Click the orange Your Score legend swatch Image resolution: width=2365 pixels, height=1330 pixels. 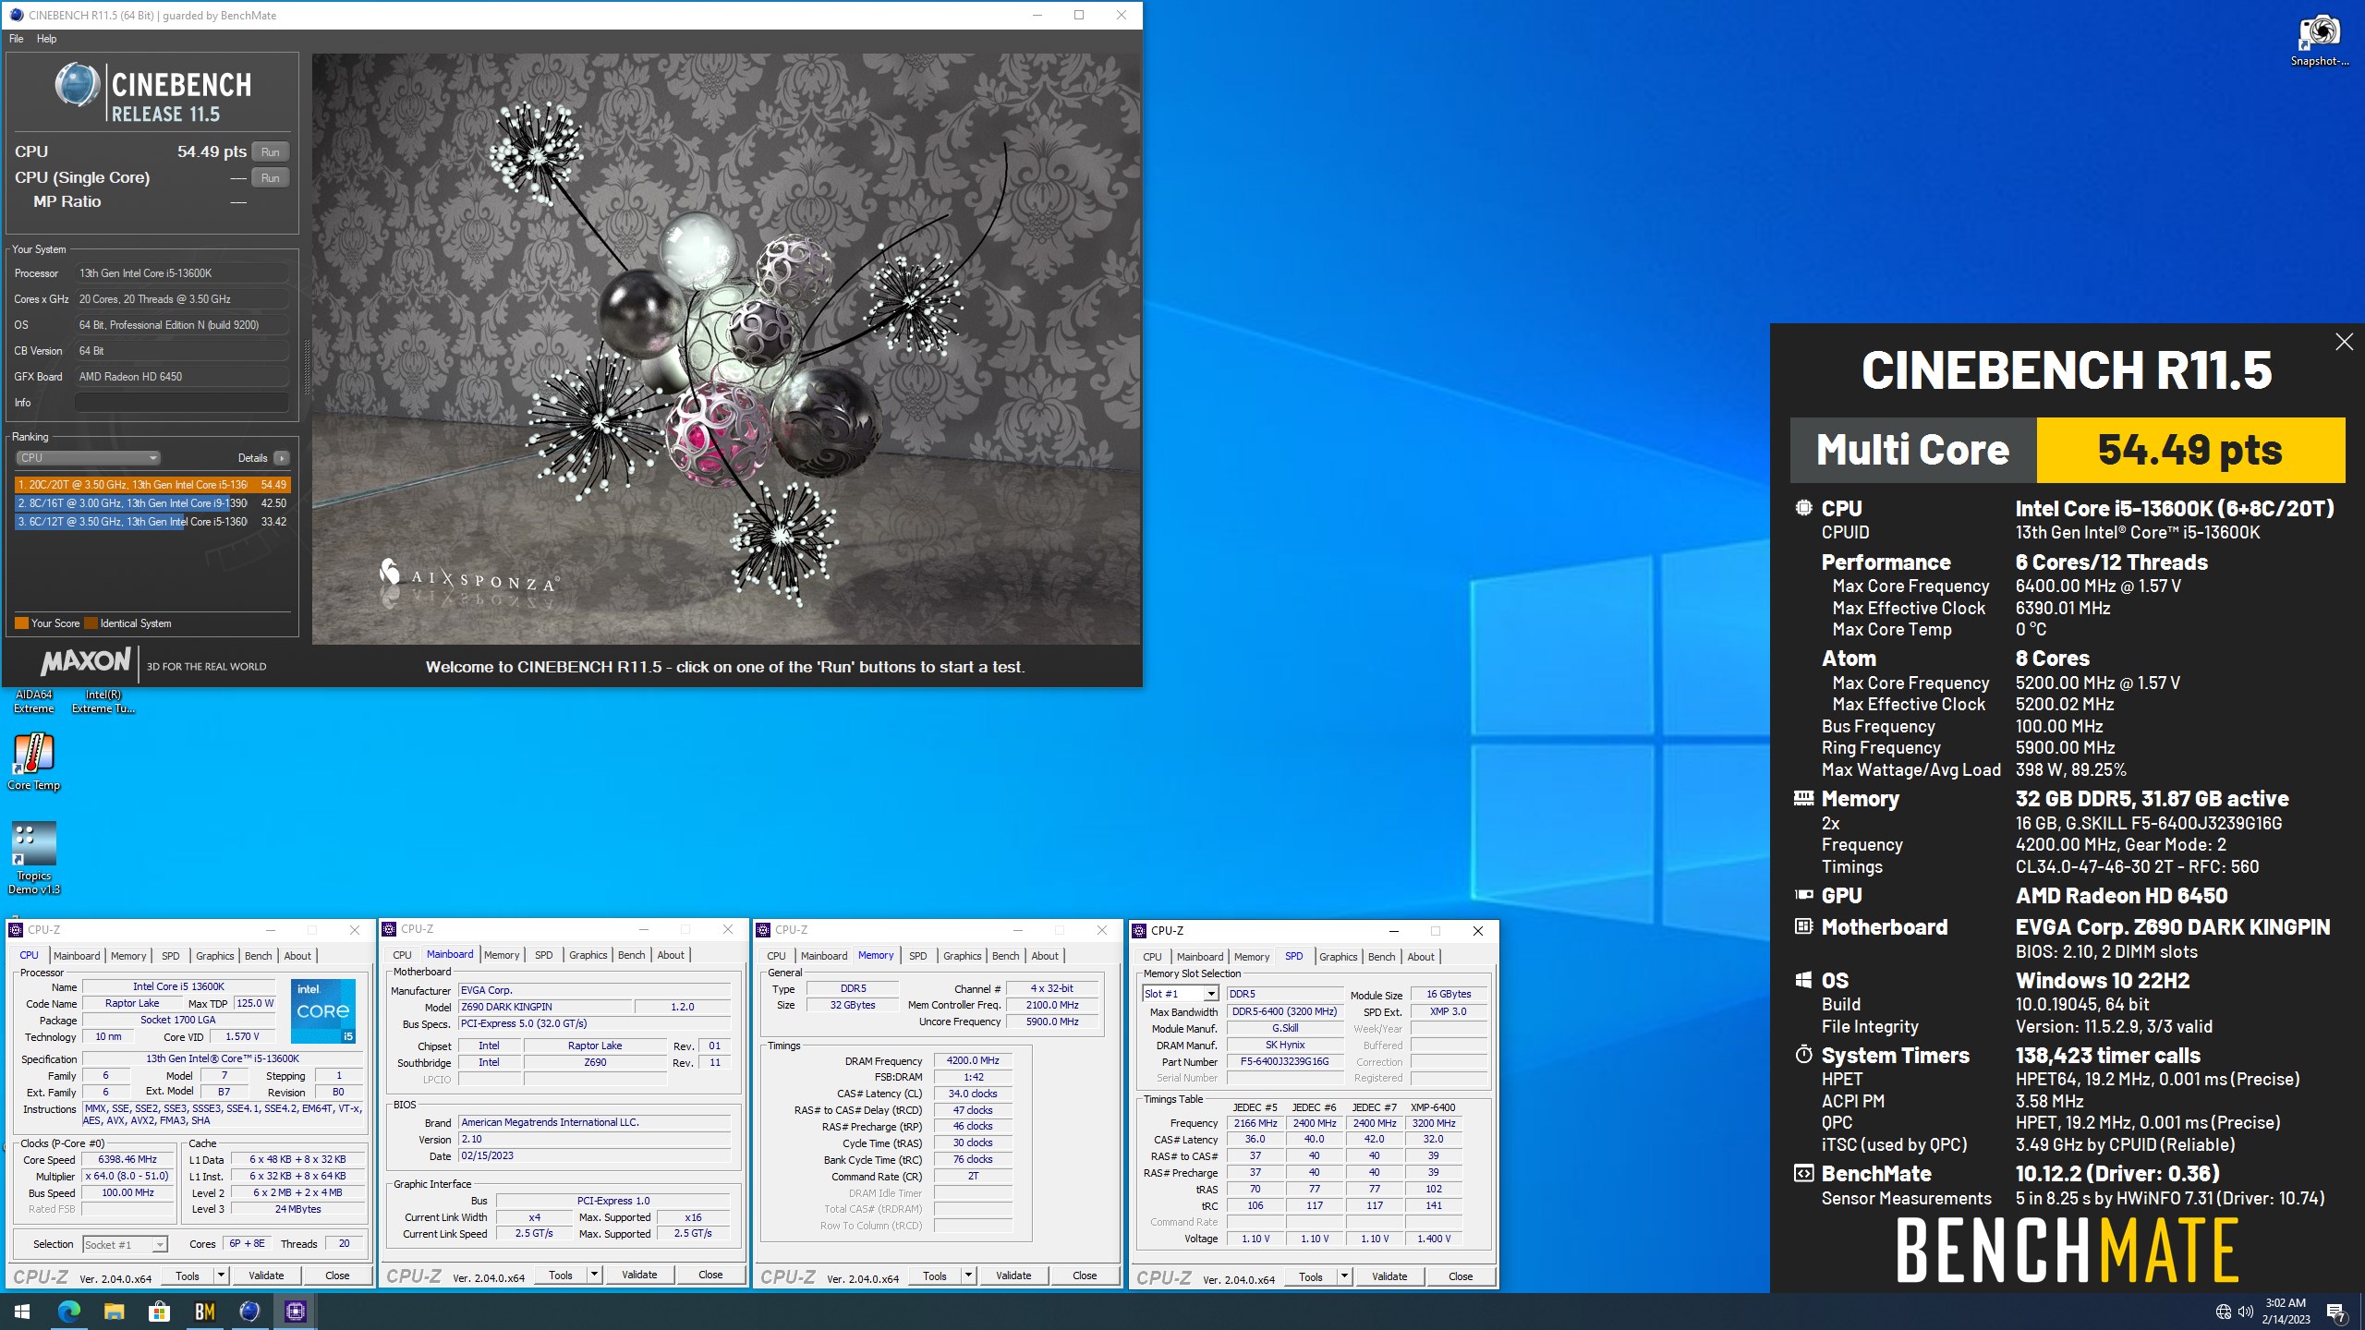pos(21,623)
